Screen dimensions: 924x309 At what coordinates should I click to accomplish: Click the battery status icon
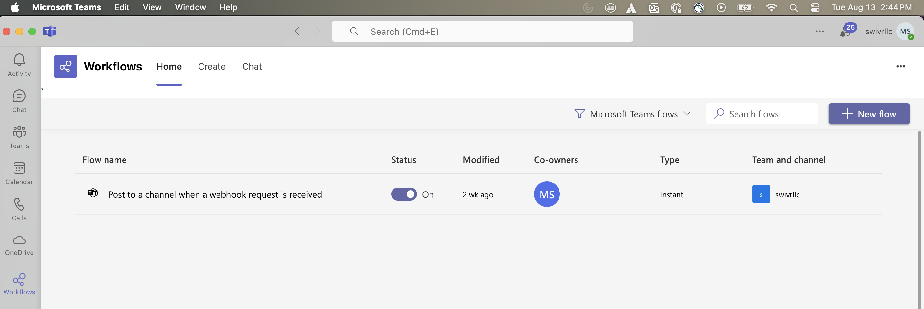745,7
